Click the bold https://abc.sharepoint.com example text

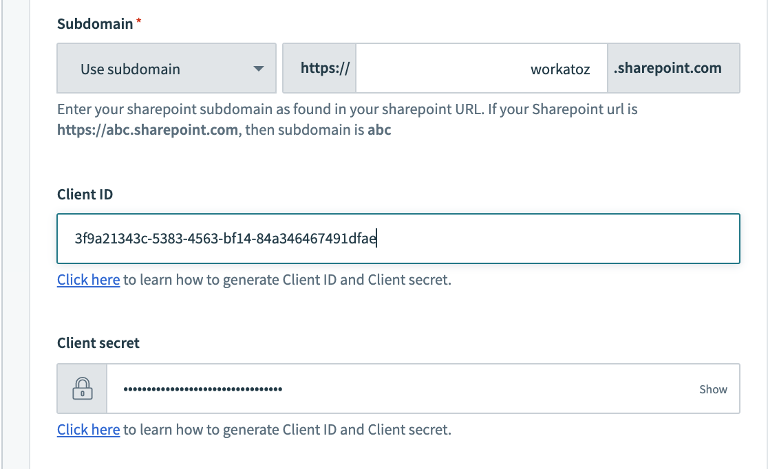pyautogui.click(x=147, y=129)
